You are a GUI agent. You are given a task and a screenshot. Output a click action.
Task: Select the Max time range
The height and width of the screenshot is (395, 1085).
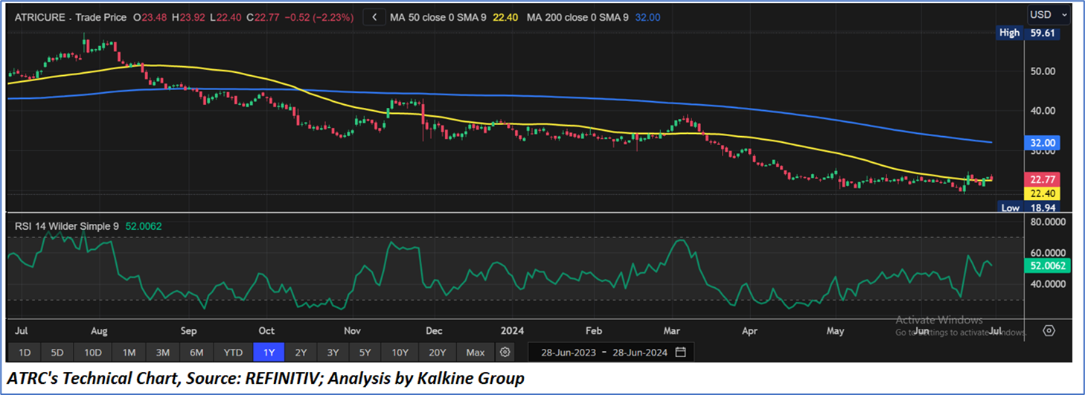click(476, 352)
